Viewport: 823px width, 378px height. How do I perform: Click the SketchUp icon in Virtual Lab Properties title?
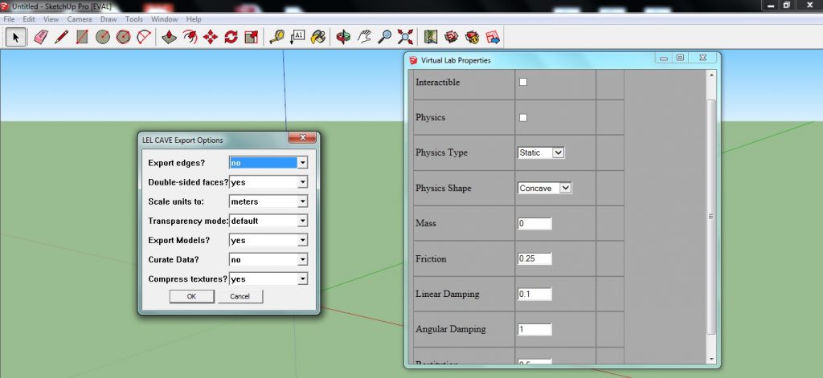[413, 60]
